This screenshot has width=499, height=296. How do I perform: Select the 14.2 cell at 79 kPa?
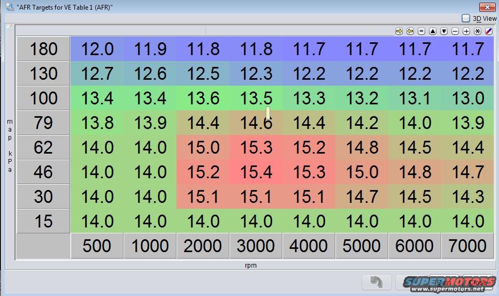point(362,123)
